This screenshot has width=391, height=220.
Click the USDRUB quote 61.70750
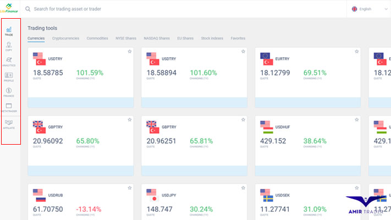[x=48, y=209]
